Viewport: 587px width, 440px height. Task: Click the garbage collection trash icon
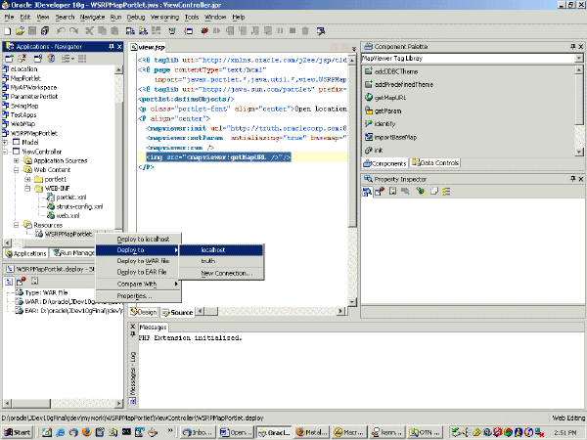tap(305, 31)
